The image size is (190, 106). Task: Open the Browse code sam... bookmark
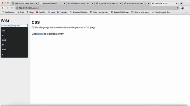point(140,12)
